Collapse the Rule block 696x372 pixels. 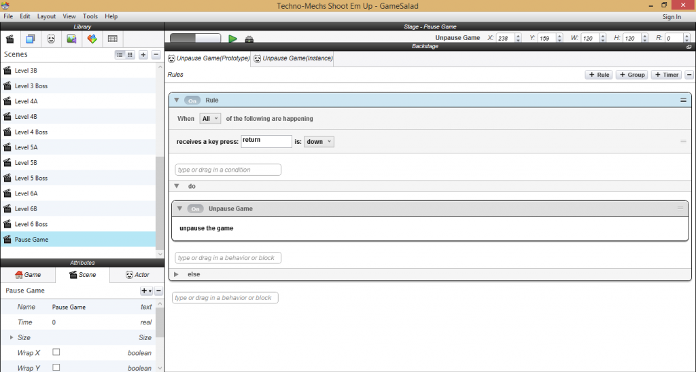[177, 100]
